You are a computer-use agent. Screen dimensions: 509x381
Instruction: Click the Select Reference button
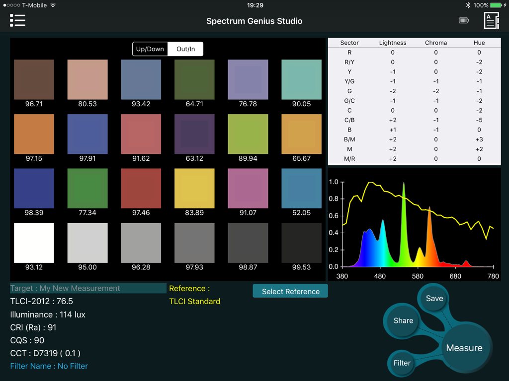coord(290,291)
